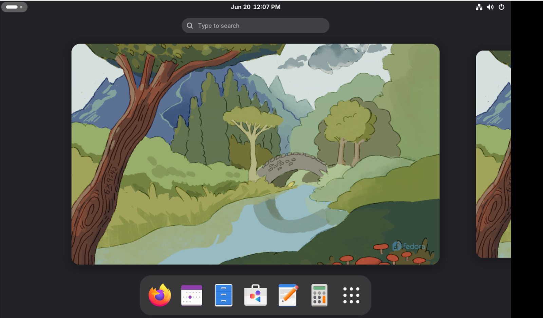Open the clock showing Jun 20 12:07 PM
This screenshot has width=543, height=318.
pos(256,7)
